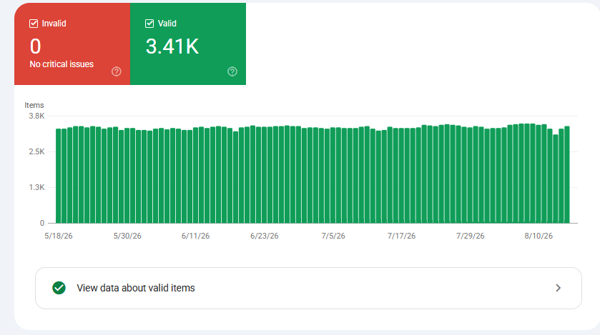Uncheck the Invalid checkbox
Image resolution: width=600 pixels, height=335 pixels.
tap(34, 24)
